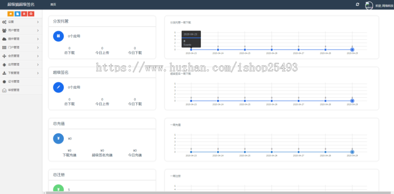Expand the 下载管理 menu chevron

[38, 73]
